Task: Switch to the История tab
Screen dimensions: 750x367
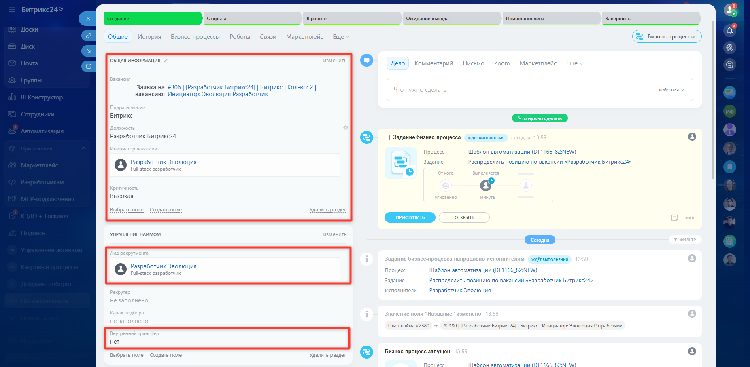Action: pos(149,37)
